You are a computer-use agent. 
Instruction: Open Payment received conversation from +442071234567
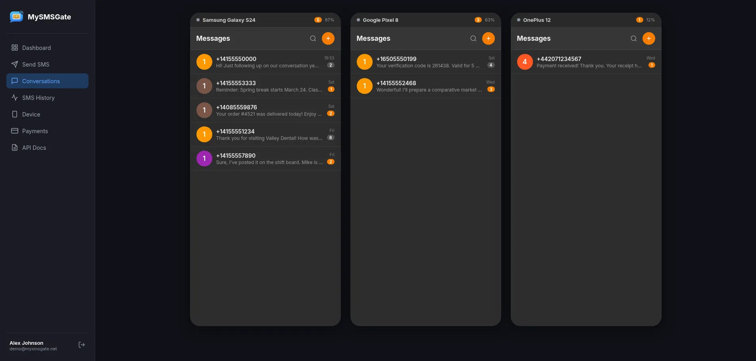586,62
